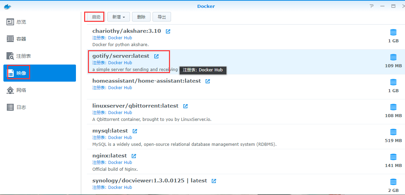Viewport: 405px width, 195px height.
Task: Open Docker Hub link under synology/docviewer
Action: point(120,187)
